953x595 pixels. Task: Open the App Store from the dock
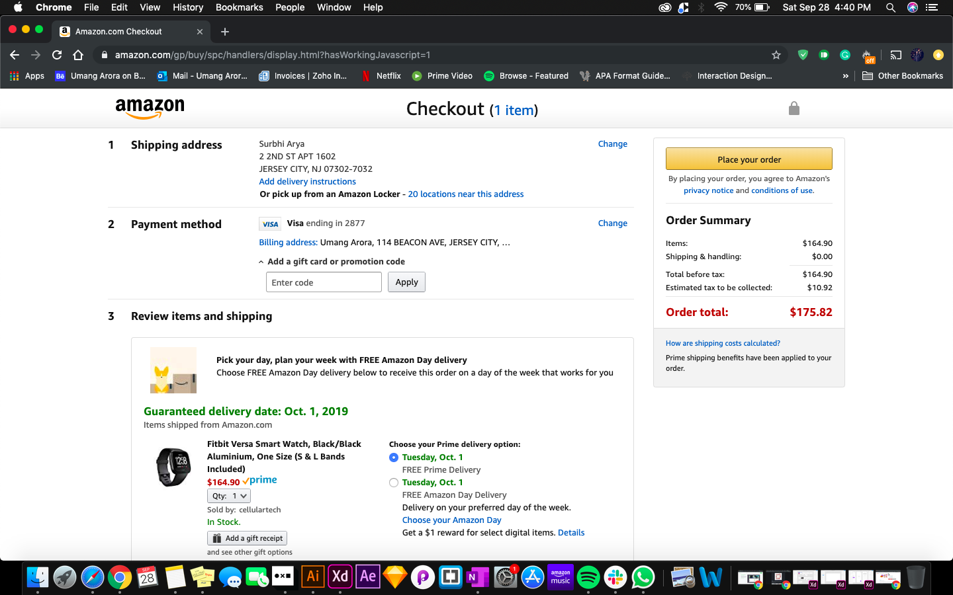point(533,576)
